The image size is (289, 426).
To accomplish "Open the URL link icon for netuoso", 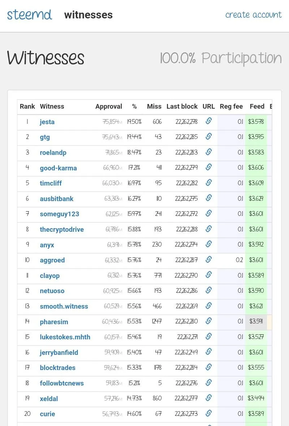I will (208, 290).
